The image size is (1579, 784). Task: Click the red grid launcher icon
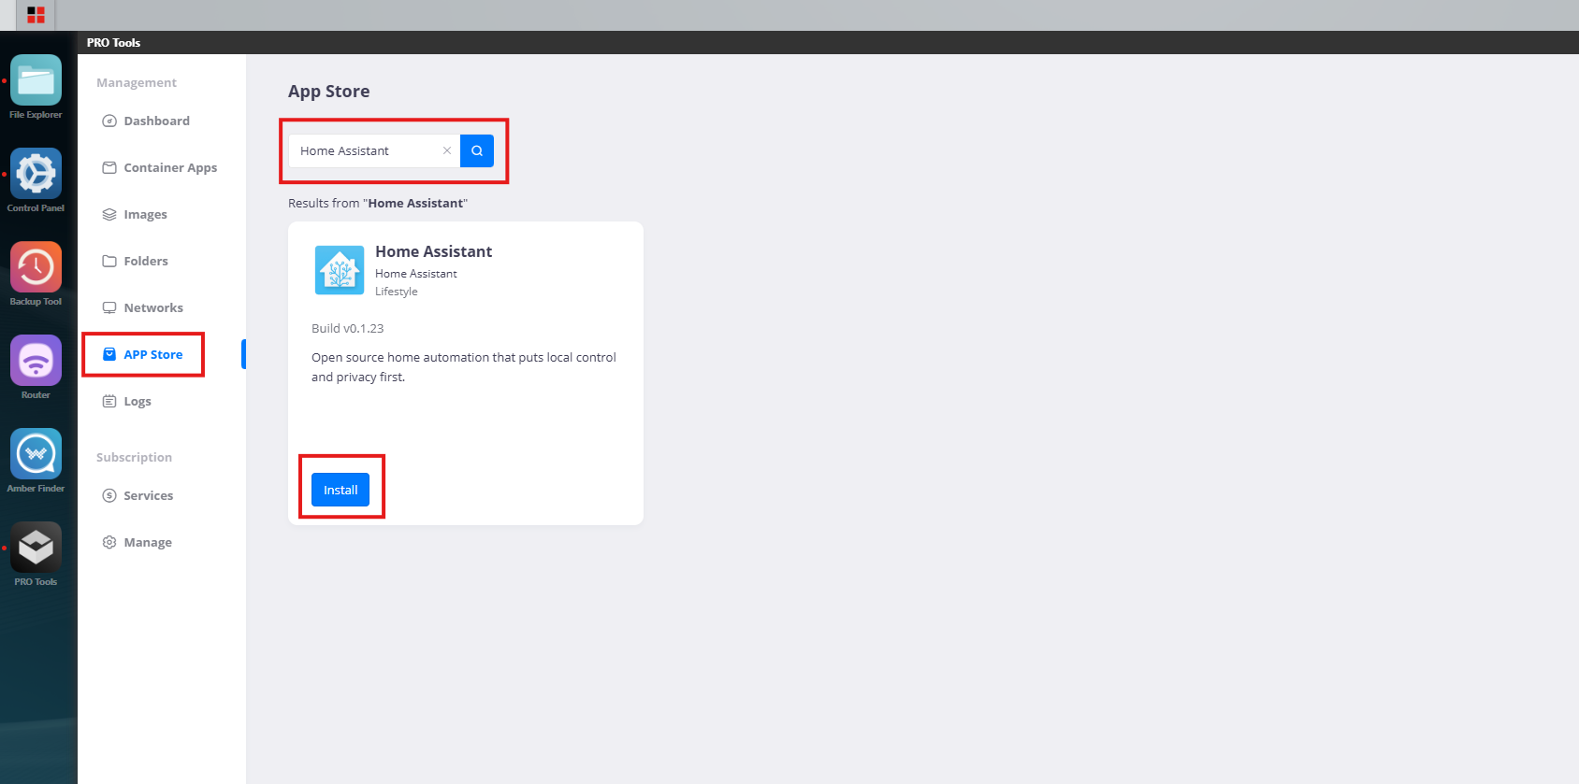pos(36,15)
